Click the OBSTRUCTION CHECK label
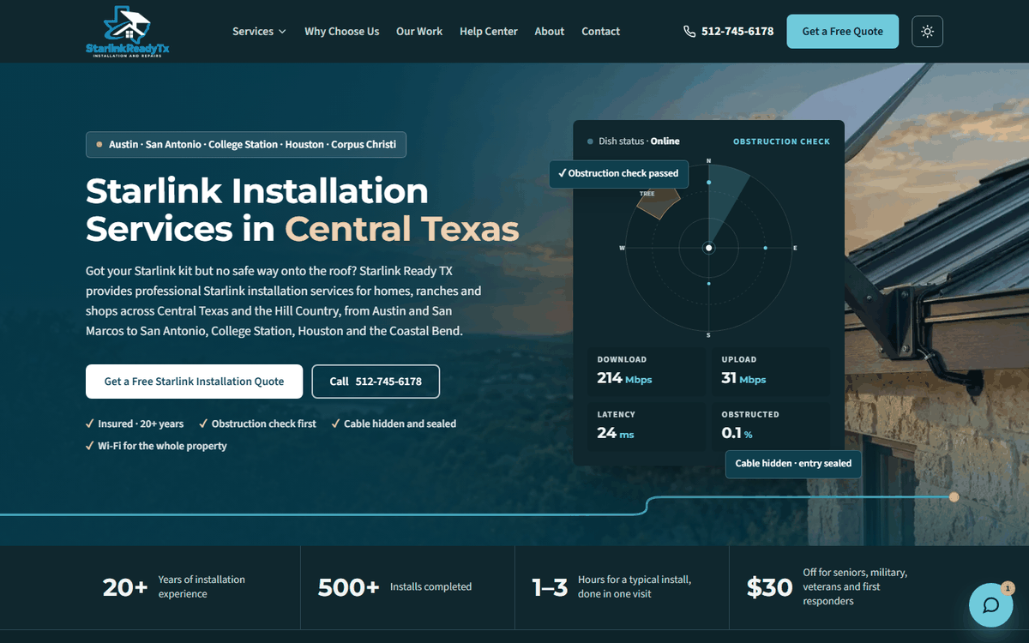This screenshot has height=643, width=1029. tap(781, 141)
